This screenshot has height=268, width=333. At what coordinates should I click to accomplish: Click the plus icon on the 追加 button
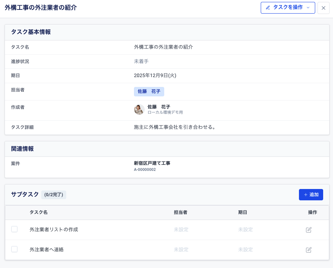coord(305,195)
